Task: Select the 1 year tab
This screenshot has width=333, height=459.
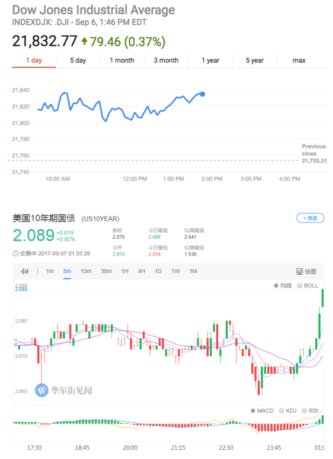Action: click(x=210, y=60)
